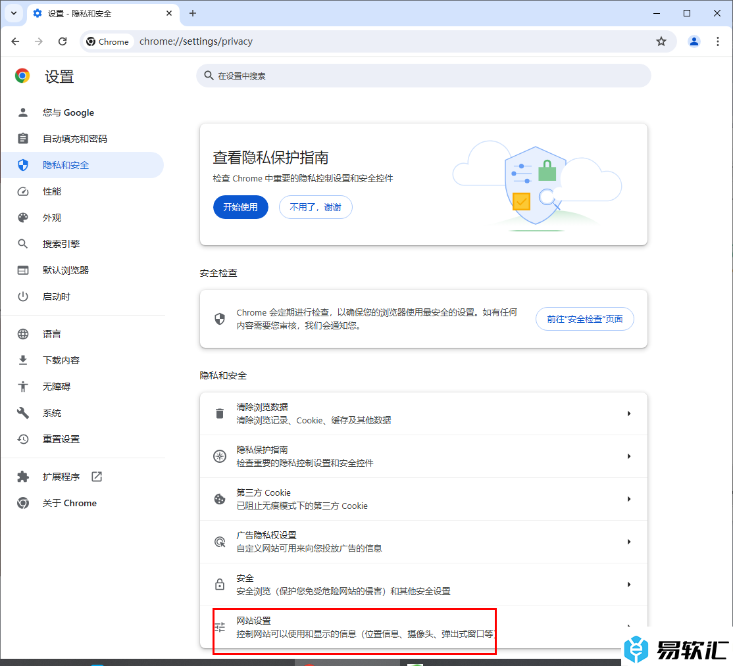Open the 第三方 Cookie row

tap(424, 499)
